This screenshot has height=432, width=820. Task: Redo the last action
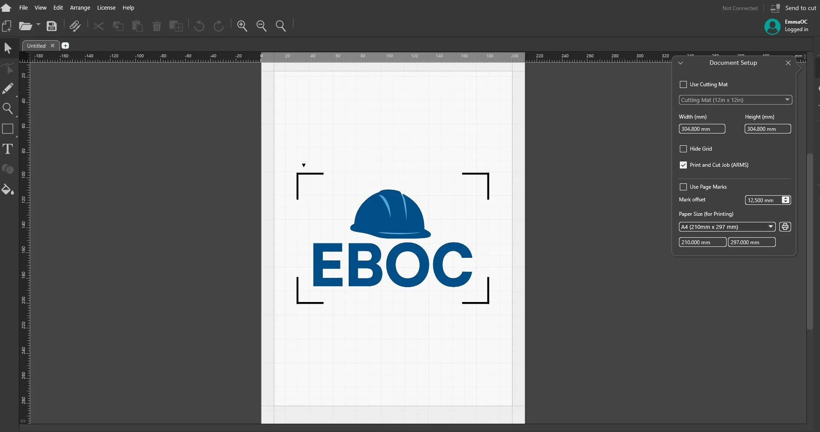coord(219,26)
